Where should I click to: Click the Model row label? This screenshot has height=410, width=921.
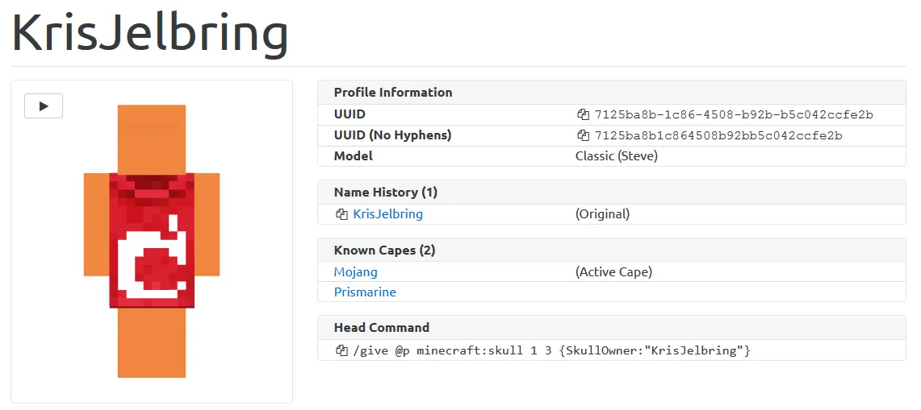tap(353, 156)
